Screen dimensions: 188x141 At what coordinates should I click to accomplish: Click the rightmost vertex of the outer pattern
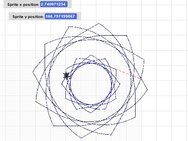[148, 90]
